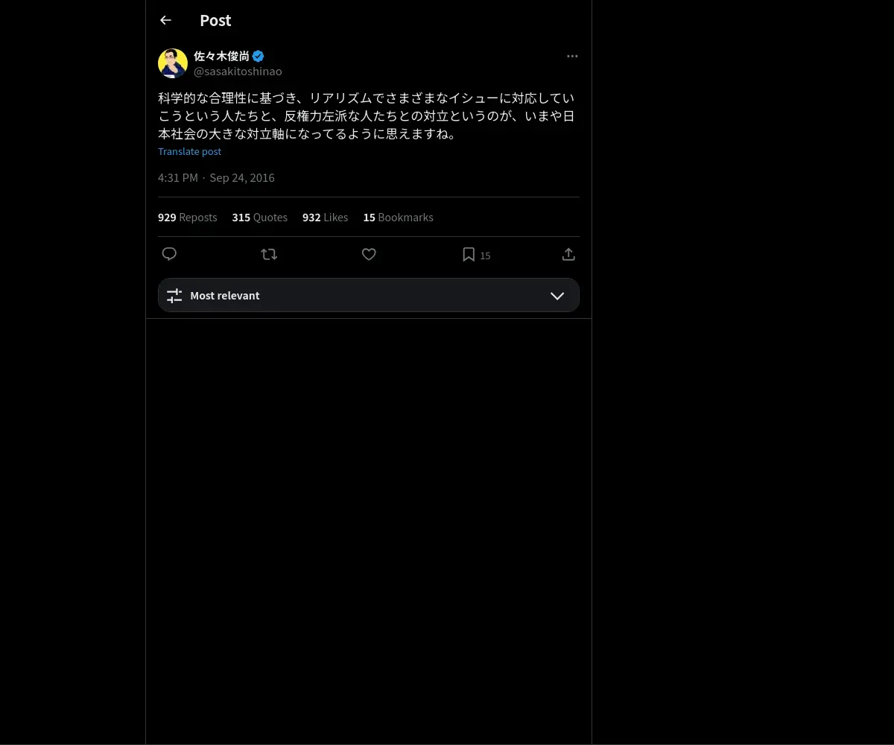Like the post with the heart icon
This screenshot has width=894, height=745.
(x=369, y=254)
